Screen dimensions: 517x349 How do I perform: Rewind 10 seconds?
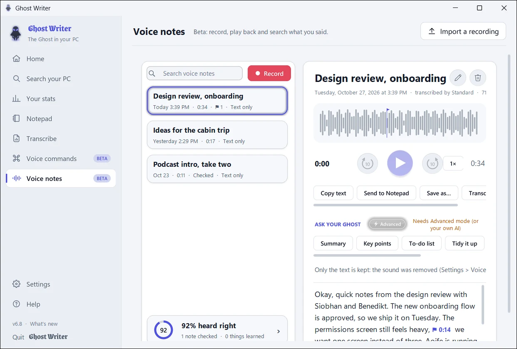368,163
